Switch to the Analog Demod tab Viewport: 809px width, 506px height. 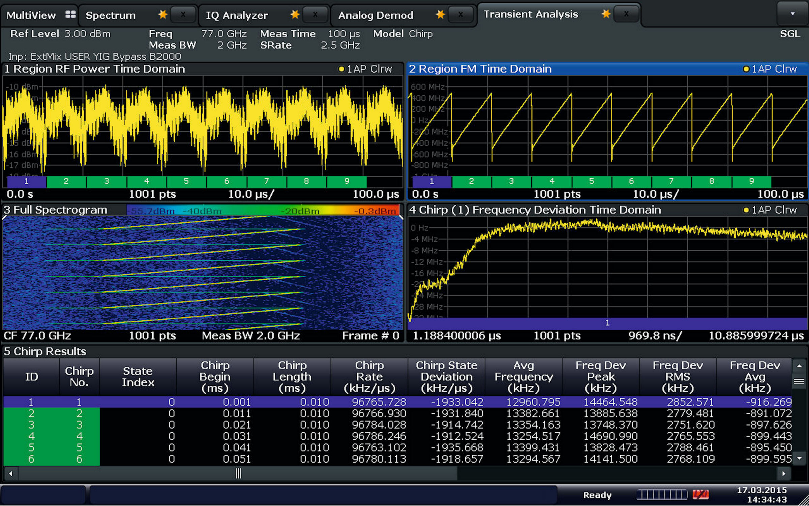click(x=376, y=15)
